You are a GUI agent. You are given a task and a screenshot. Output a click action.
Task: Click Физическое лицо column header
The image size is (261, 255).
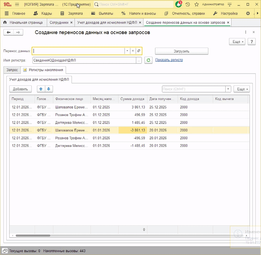click(72, 99)
